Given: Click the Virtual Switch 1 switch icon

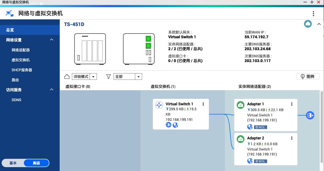Looking at the screenshot, I should coord(159,105).
